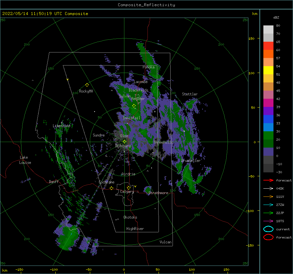293x274 pixels.
Task: Click the Innisfail city label
Action: (132, 118)
